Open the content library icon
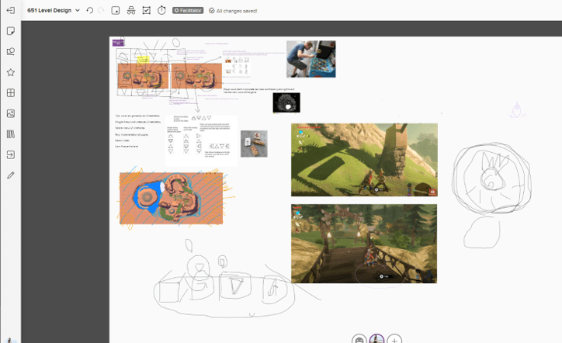This screenshot has height=343, width=562. [11, 134]
